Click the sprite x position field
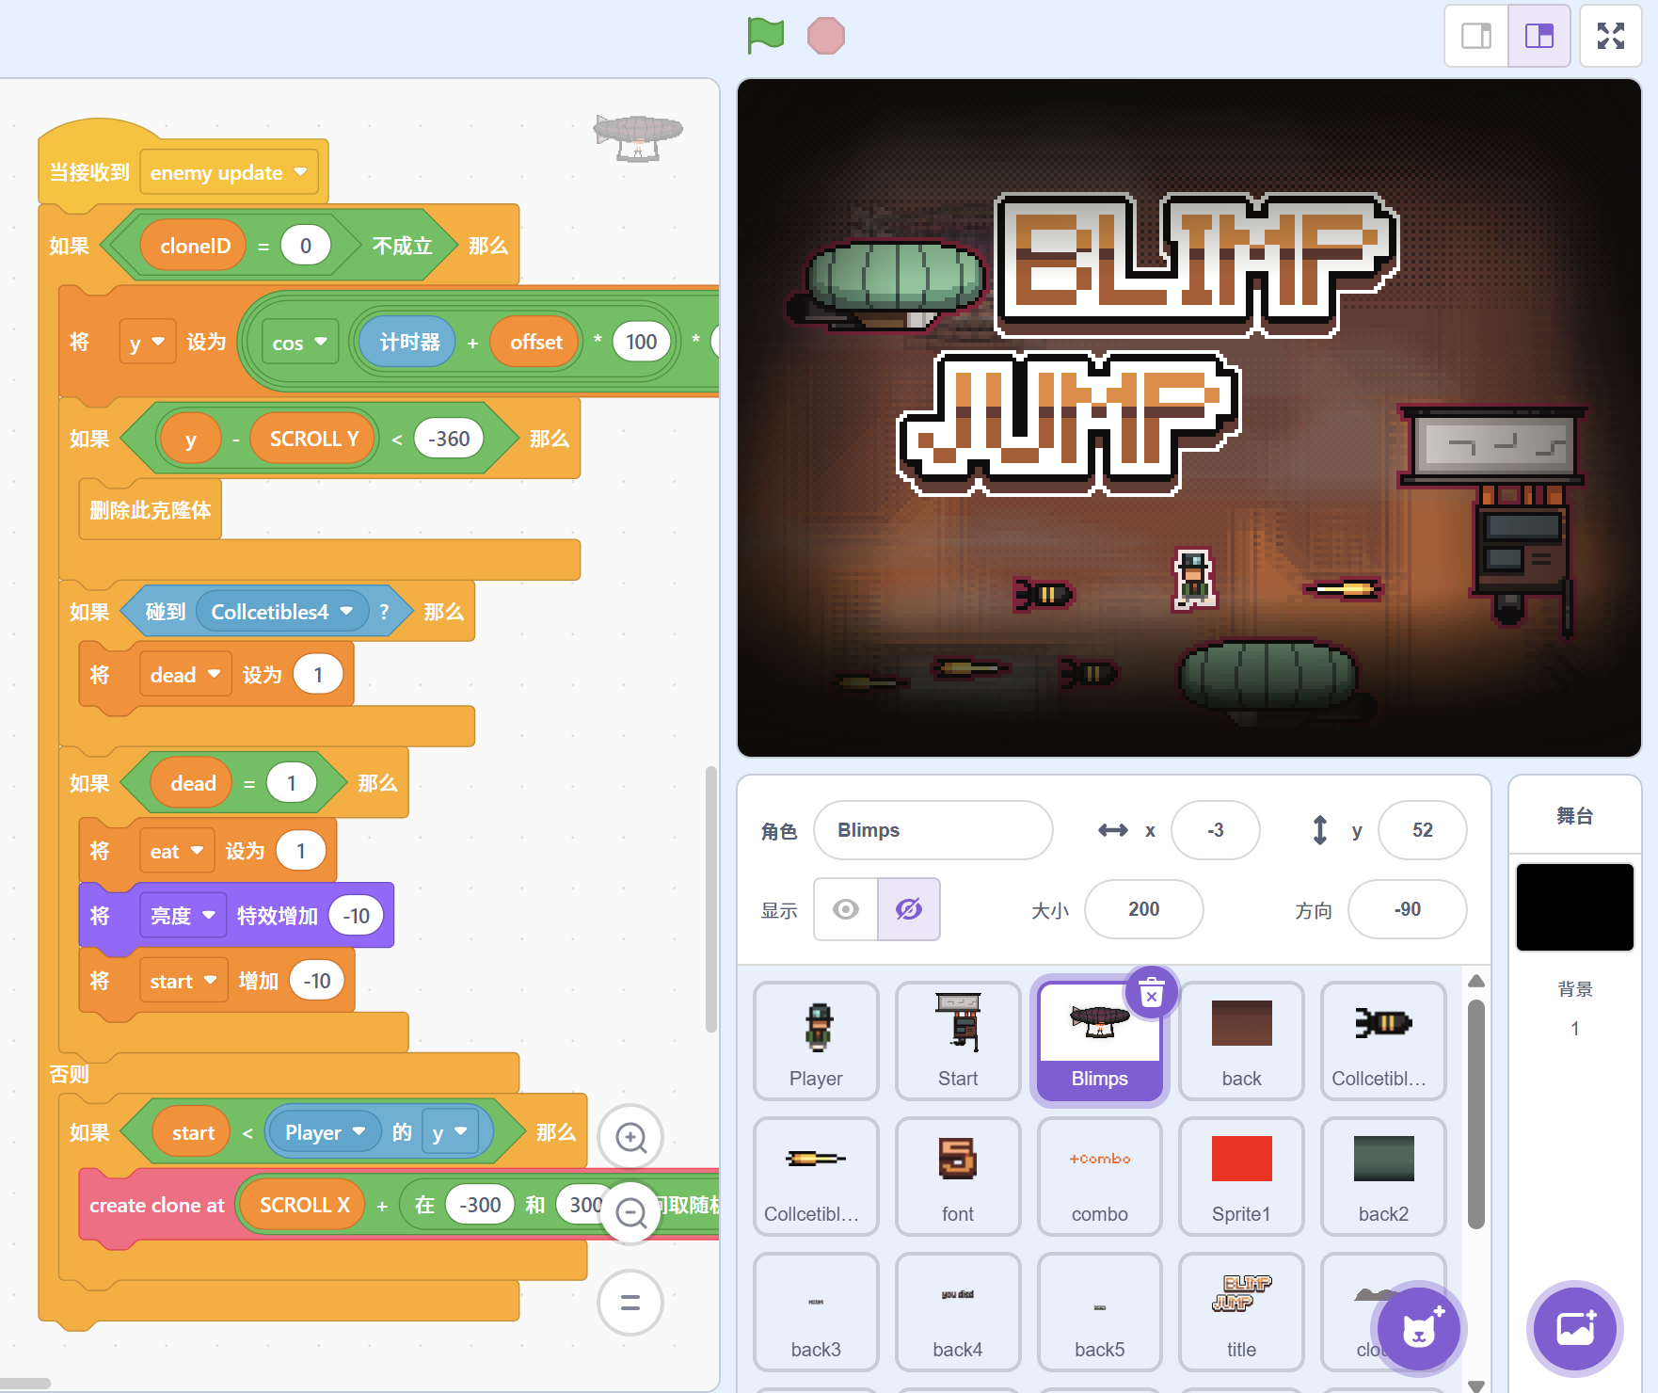This screenshot has height=1393, width=1658. 1216,830
